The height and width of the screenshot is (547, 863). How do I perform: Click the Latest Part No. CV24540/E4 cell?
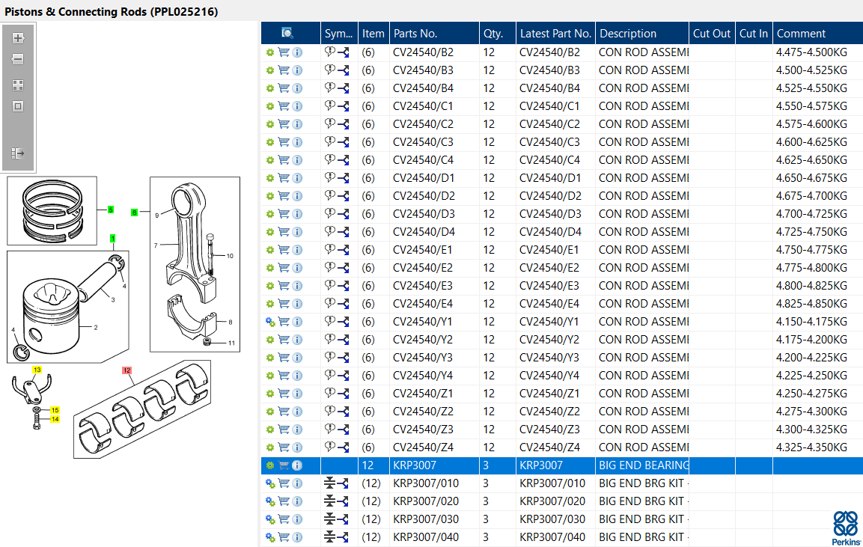[549, 304]
